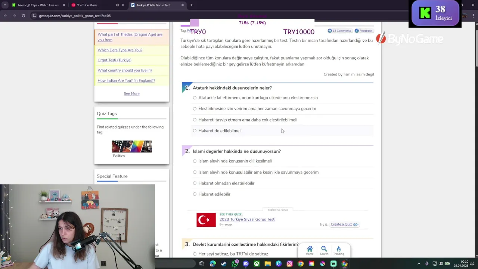Close the beemo_0 Clips tab
Screen dimensions: 478x269
pyautogui.click(x=63, y=5)
